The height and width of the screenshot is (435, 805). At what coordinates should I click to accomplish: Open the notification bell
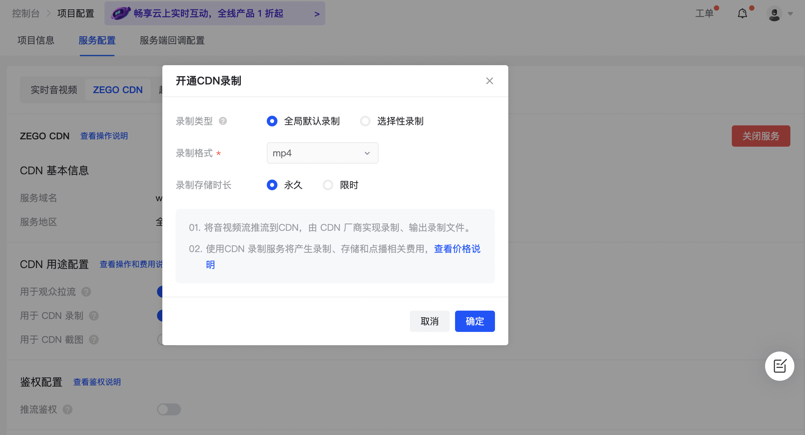point(742,14)
